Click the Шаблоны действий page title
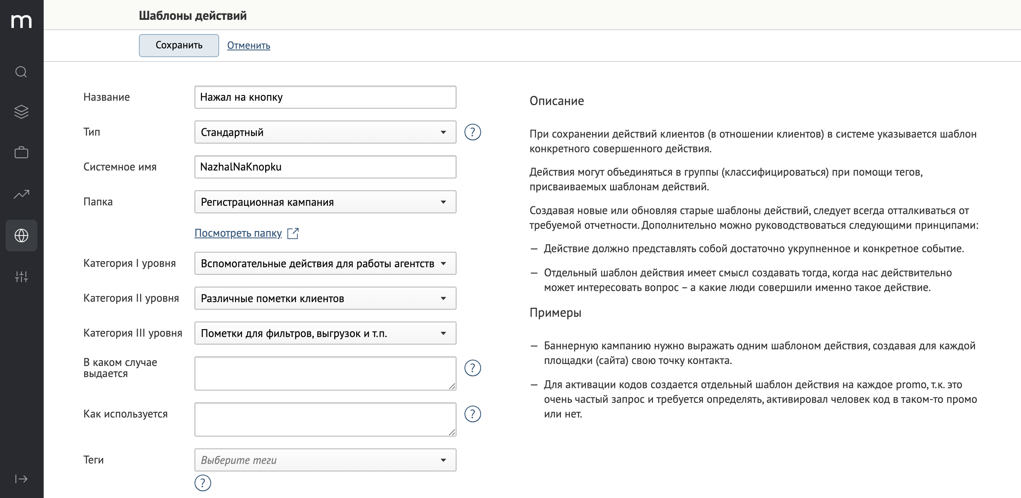Viewport: 1021px width, 498px height. click(193, 16)
